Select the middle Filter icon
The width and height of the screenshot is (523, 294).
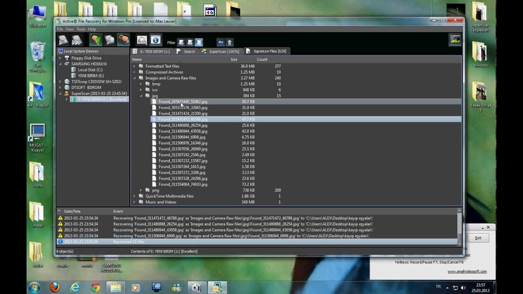pyautogui.click(x=190, y=42)
